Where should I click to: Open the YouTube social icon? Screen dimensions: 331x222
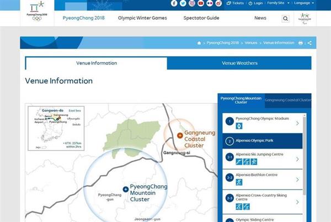coord(201,3)
